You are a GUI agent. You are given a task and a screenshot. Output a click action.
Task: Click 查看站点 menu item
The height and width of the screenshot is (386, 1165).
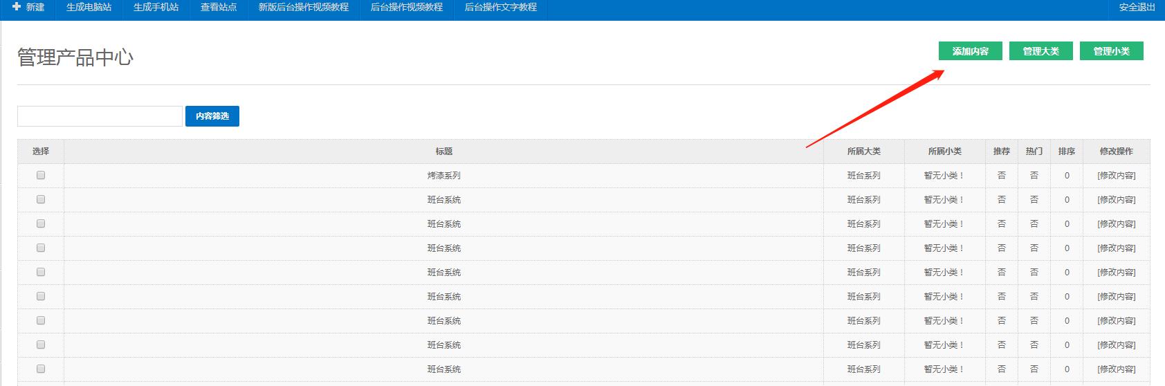point(219,7)
